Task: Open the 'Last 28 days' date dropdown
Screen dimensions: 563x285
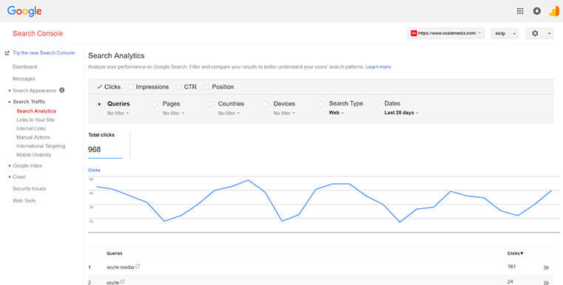Action: (x=401, y=112)
